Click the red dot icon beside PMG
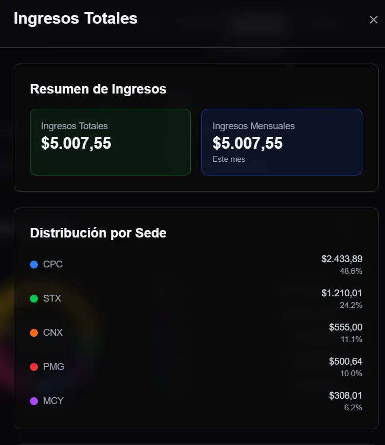This screenshot has width=385, height=445. tap(33, 367)
